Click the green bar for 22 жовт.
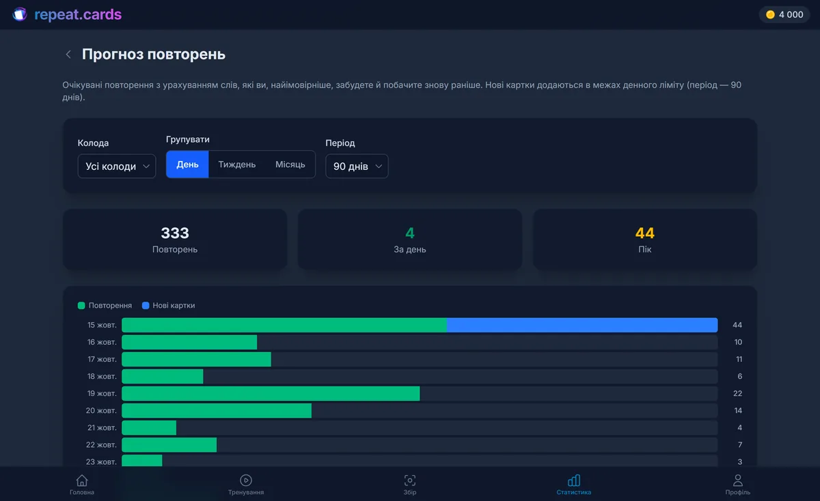 169,444
